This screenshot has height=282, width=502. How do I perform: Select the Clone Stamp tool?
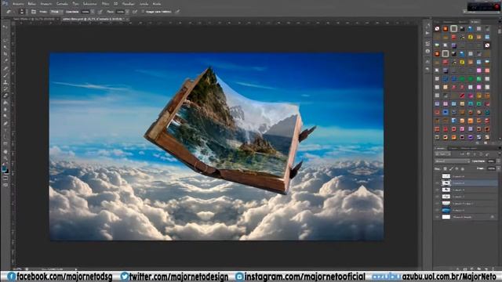[x=5, y=82]
